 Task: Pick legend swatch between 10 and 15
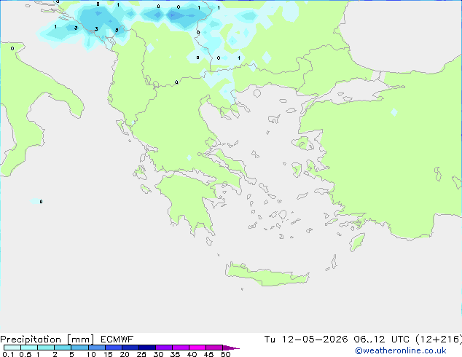(x=97, y=348)
